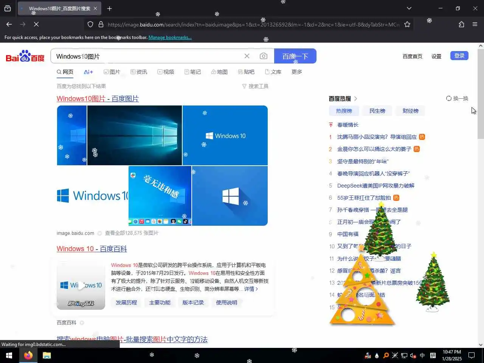Open the blue Windows 10 text logo thumbnail
Viewport: 484px width, 363px height.
coord(225,135)
